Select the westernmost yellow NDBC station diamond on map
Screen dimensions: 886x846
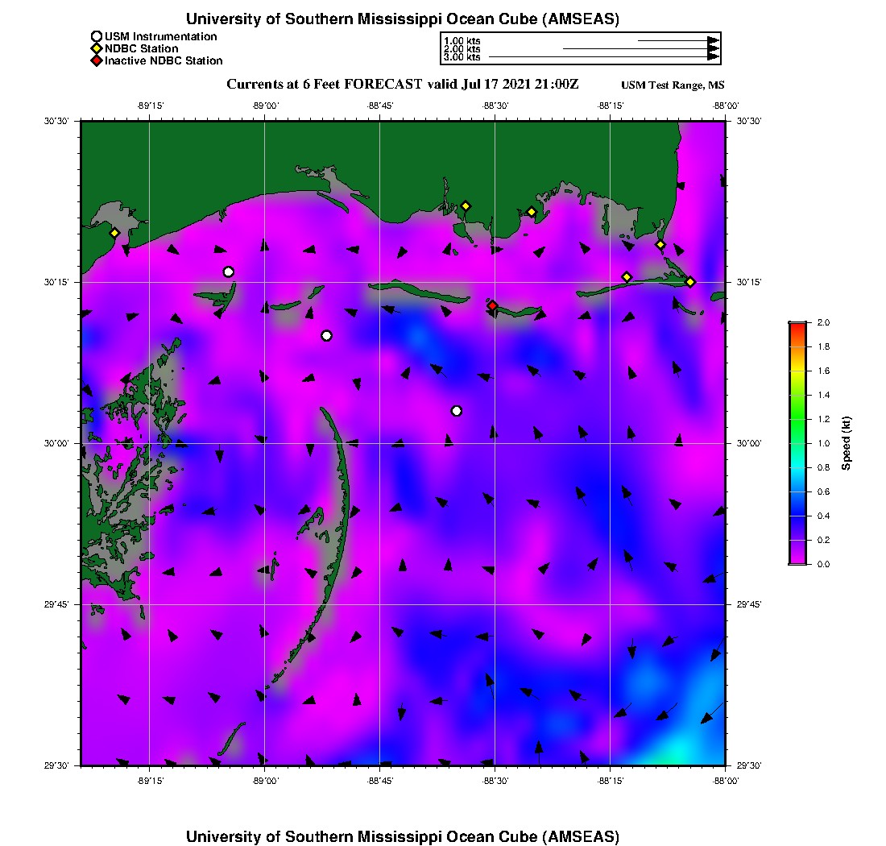pos(114,233)
